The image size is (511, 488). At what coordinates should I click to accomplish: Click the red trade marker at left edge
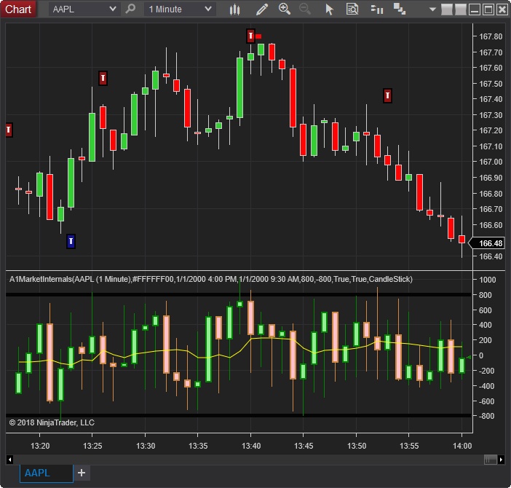(9, 130)
